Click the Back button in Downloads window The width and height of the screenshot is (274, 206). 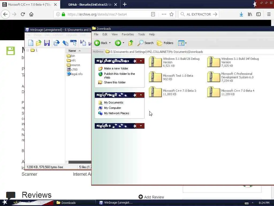pos(101,43)
